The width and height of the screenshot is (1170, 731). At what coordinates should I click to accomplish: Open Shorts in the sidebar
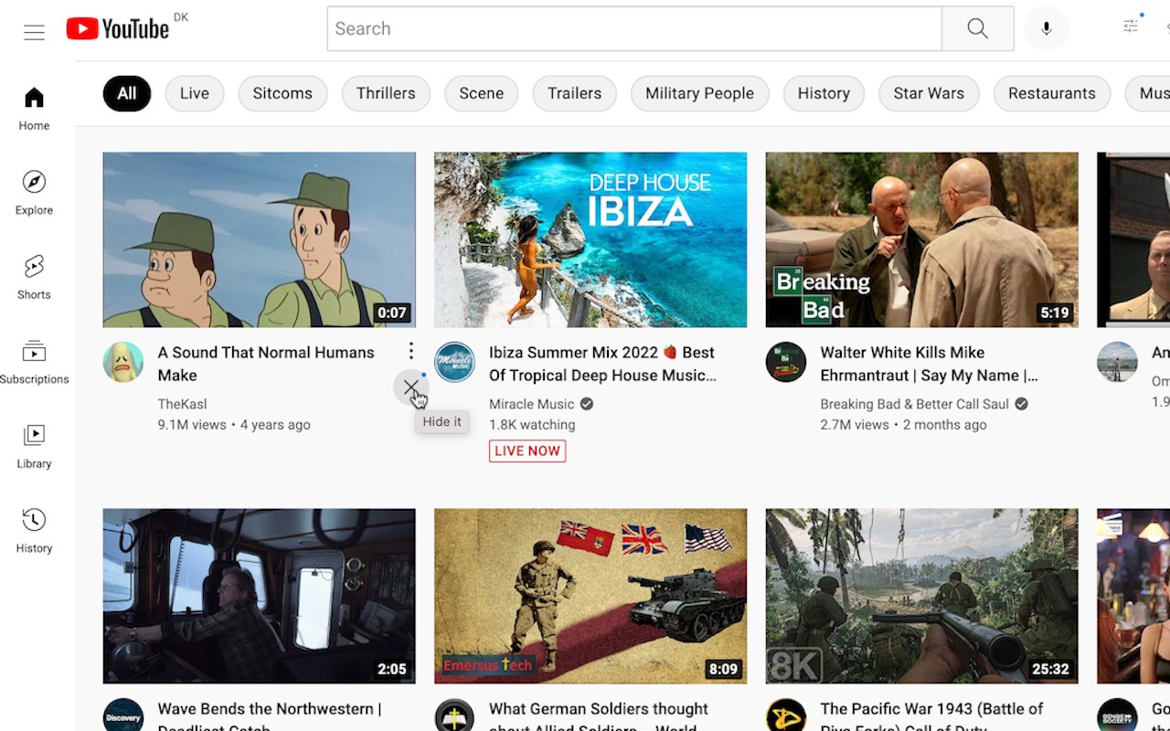point(34,278)
